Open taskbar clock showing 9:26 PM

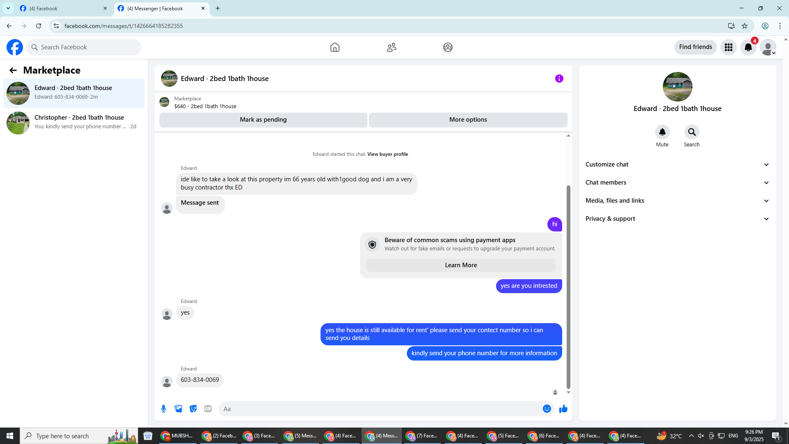click(754, 436)
